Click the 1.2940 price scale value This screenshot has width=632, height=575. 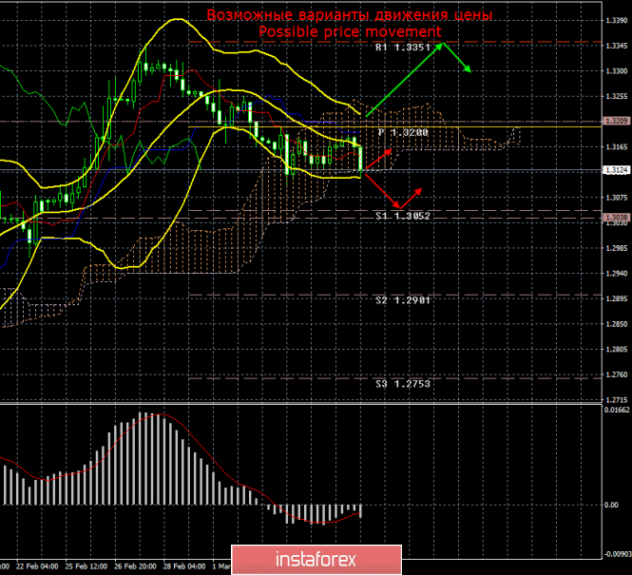click(x=617, y=274)
